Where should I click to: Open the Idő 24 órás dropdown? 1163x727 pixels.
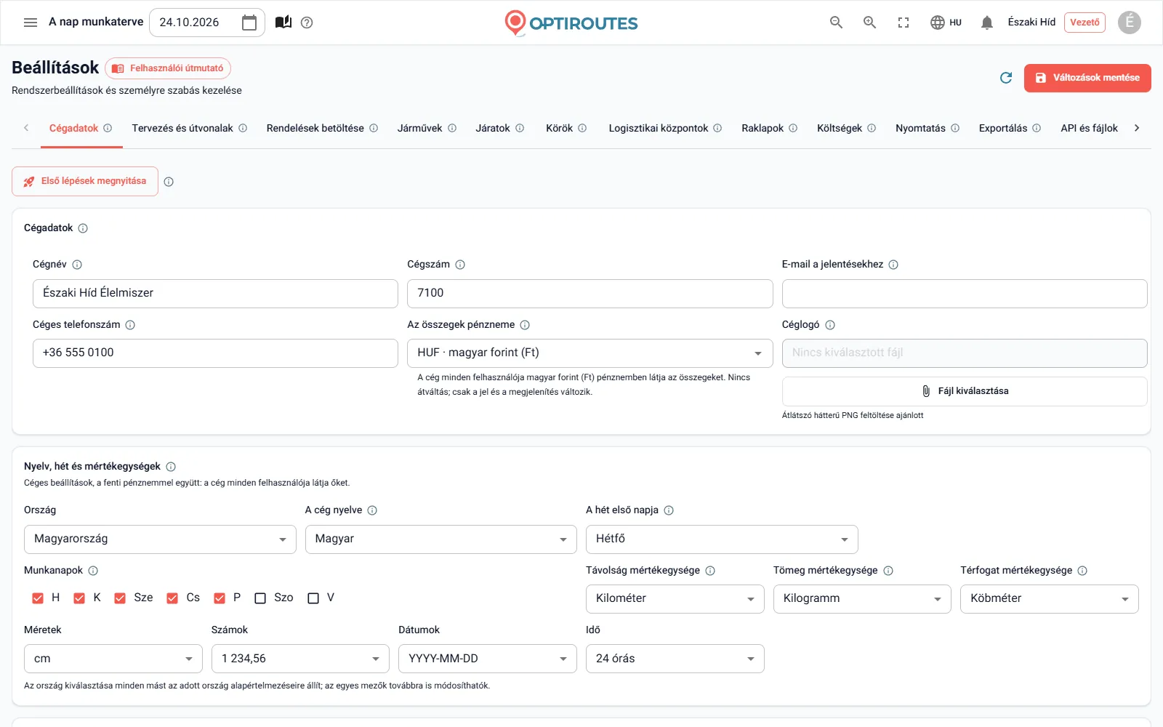[675, 659]
